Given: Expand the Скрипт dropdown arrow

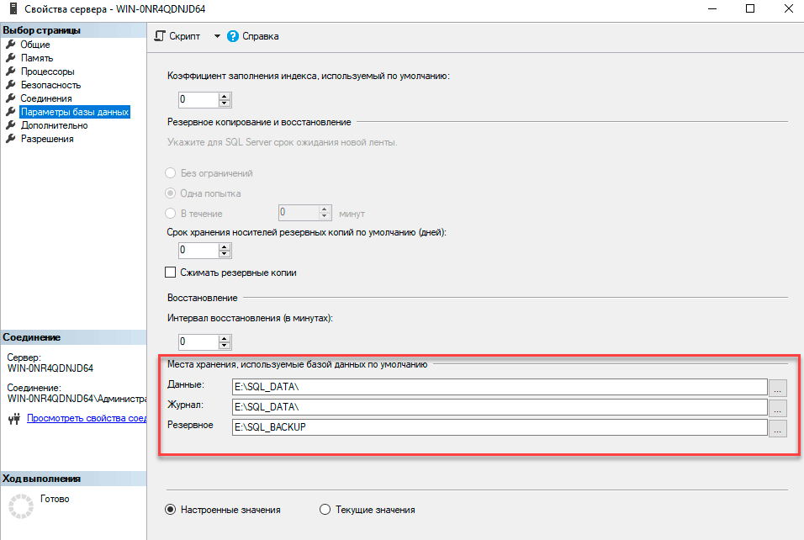Looking at the screenshot, I should pos(216,36).
